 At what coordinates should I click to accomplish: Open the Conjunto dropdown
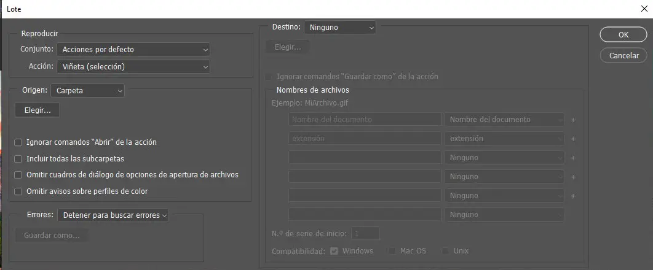pos(133,50)
